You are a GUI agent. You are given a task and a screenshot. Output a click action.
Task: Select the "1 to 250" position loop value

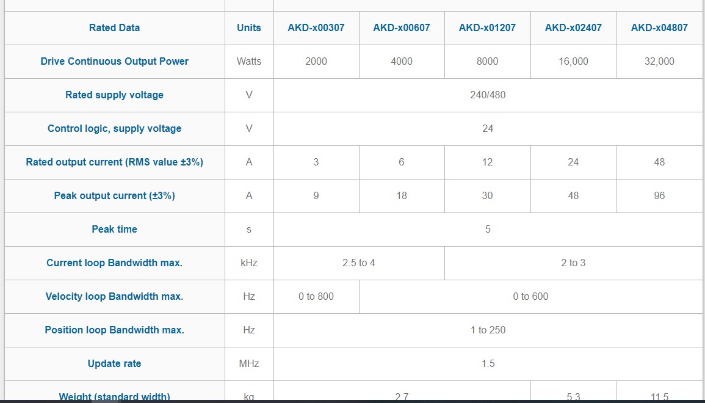tap(488, 330)
